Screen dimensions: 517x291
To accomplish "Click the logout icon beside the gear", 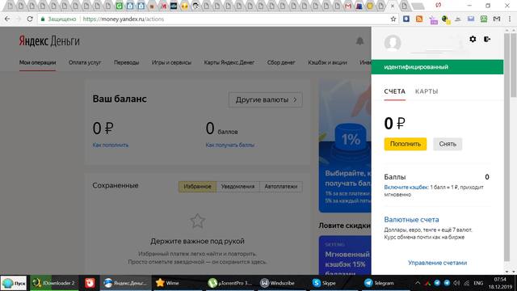I will tap(487, 40).
